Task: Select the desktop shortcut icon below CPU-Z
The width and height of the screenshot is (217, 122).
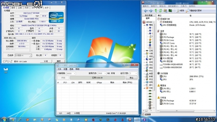Action: [6, 70]
